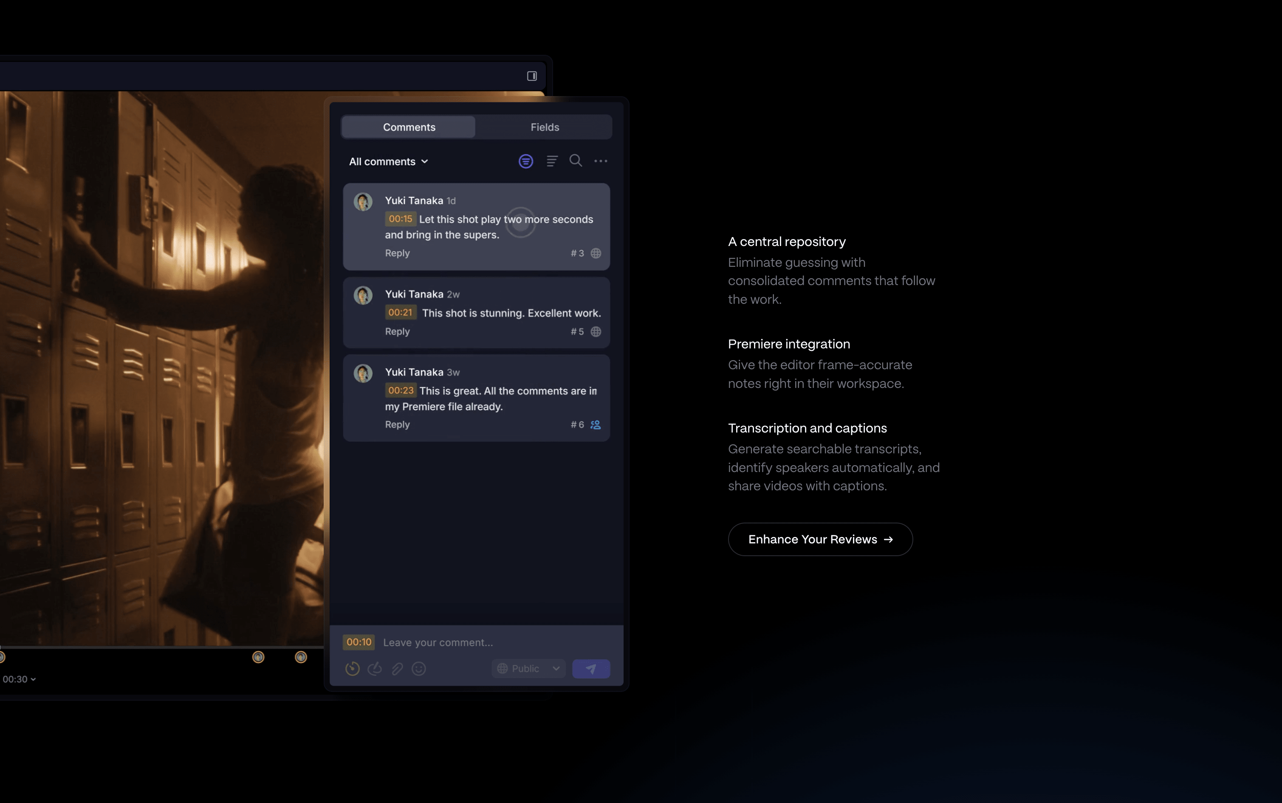Viewport: 1282px width, 803px height.
Task: Click the 00:10 timestamp badge in the composer
Action: 359,642
